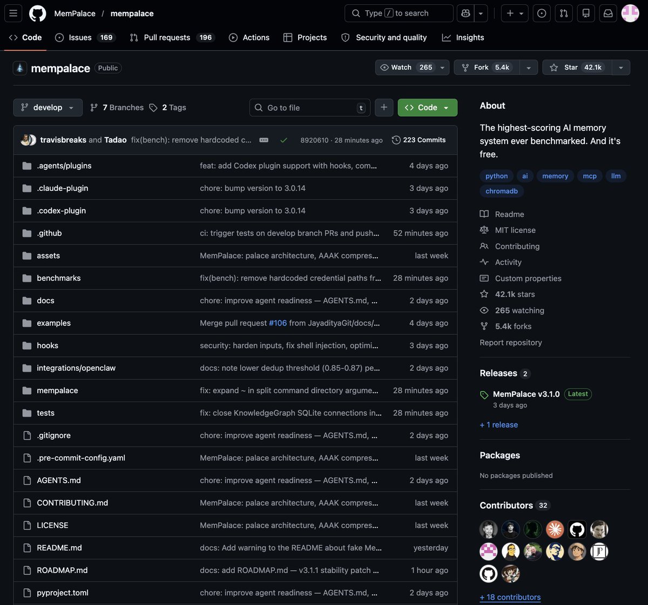The width and height of the screenshot is (648, 605).
Task: Switch to the Projects tab
Action: (x=305, y=38)
